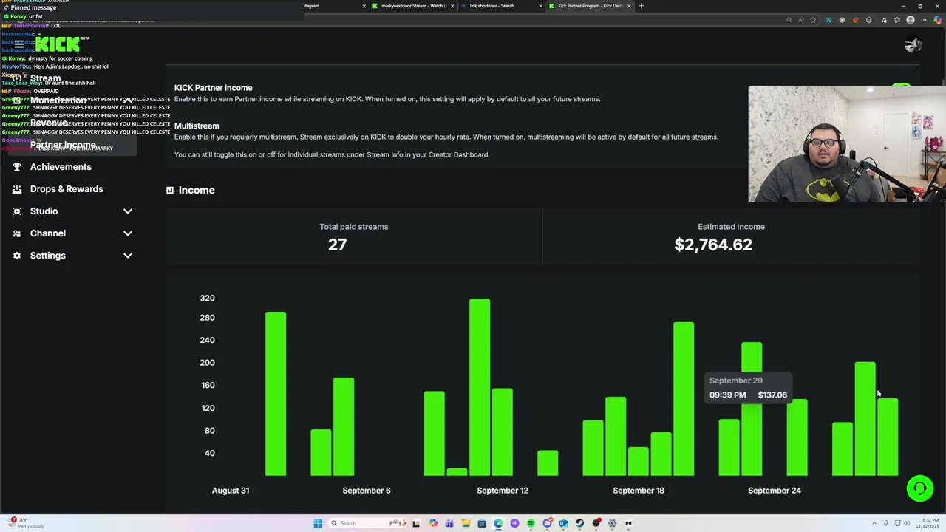This screenshot has height=532, width=946.
Task: Click the browser zoom magnifier icon
Action: 789,20
